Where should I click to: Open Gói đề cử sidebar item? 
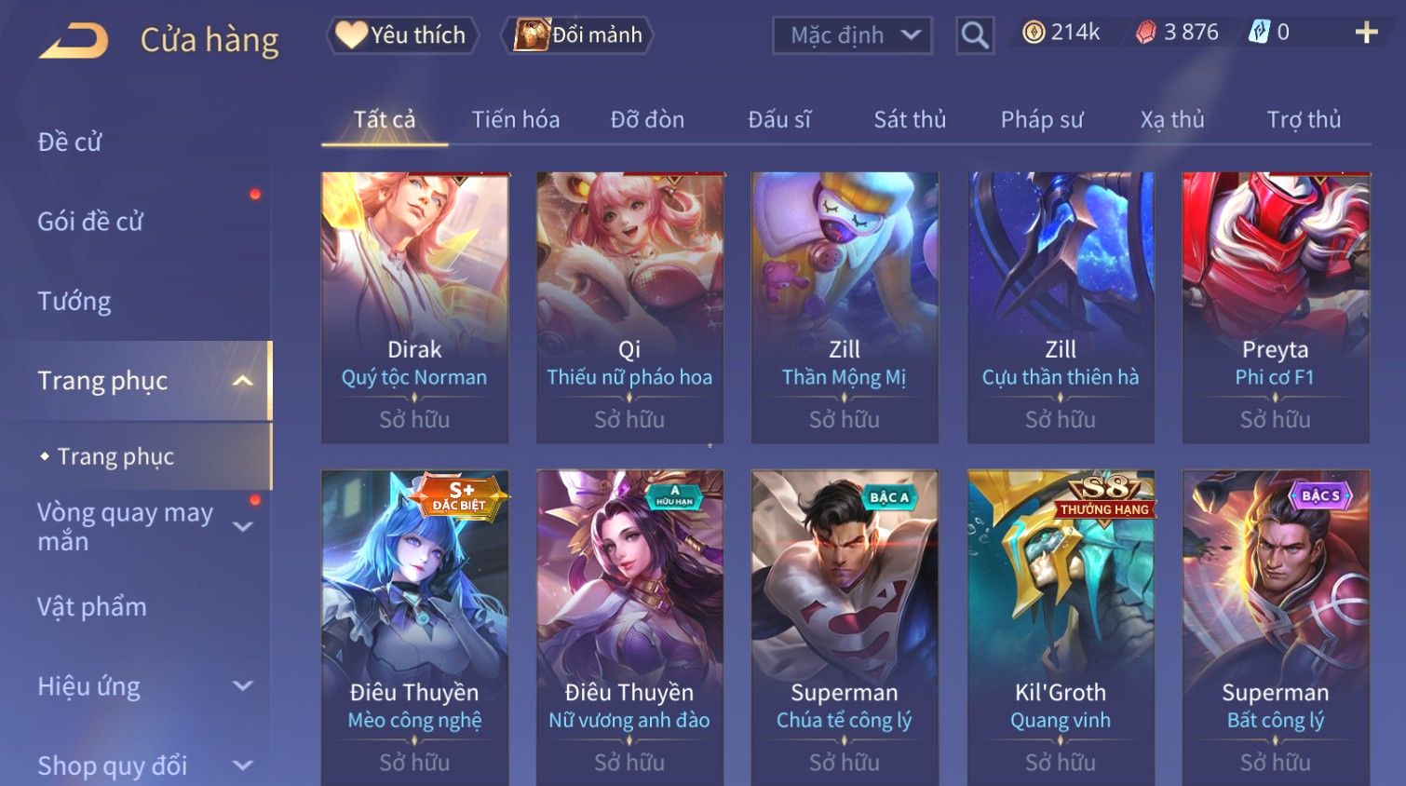(90, 222)
